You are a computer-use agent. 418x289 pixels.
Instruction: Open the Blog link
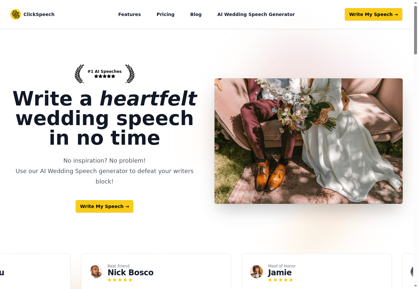pos(196,14)
